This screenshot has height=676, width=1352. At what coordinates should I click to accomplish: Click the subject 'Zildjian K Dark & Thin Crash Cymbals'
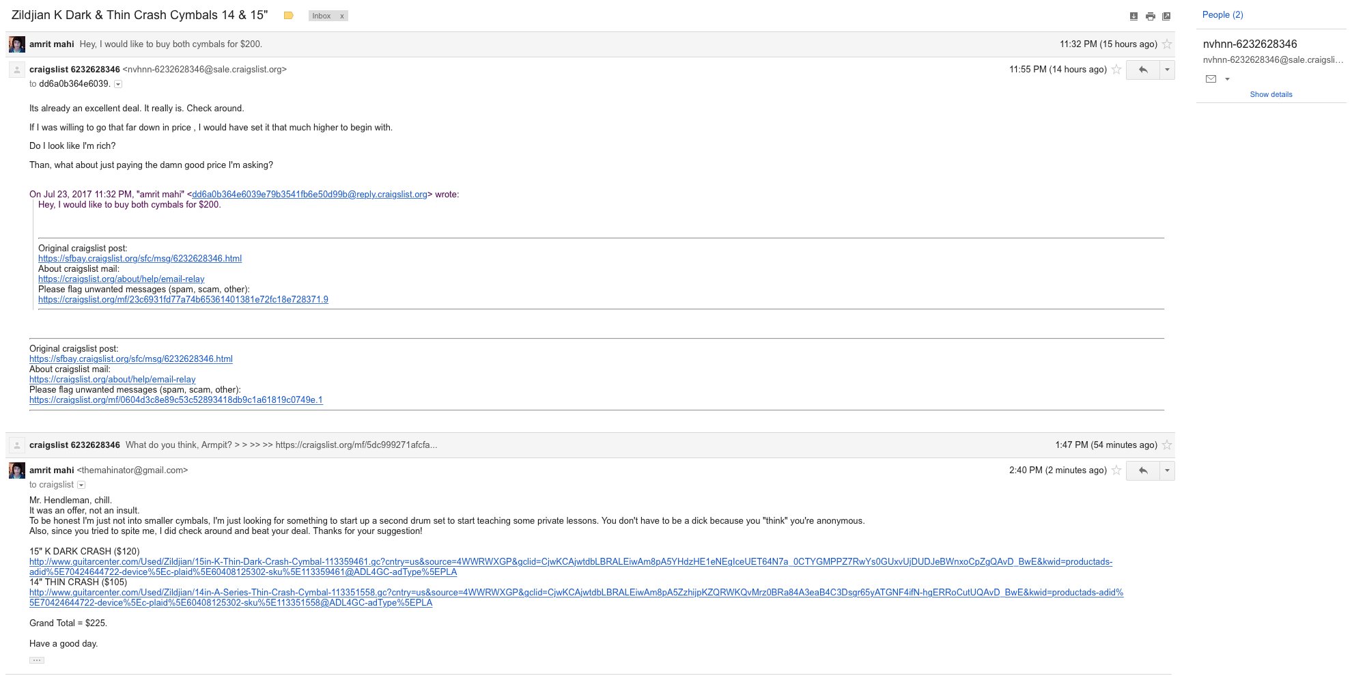click(x=139, y=15)
